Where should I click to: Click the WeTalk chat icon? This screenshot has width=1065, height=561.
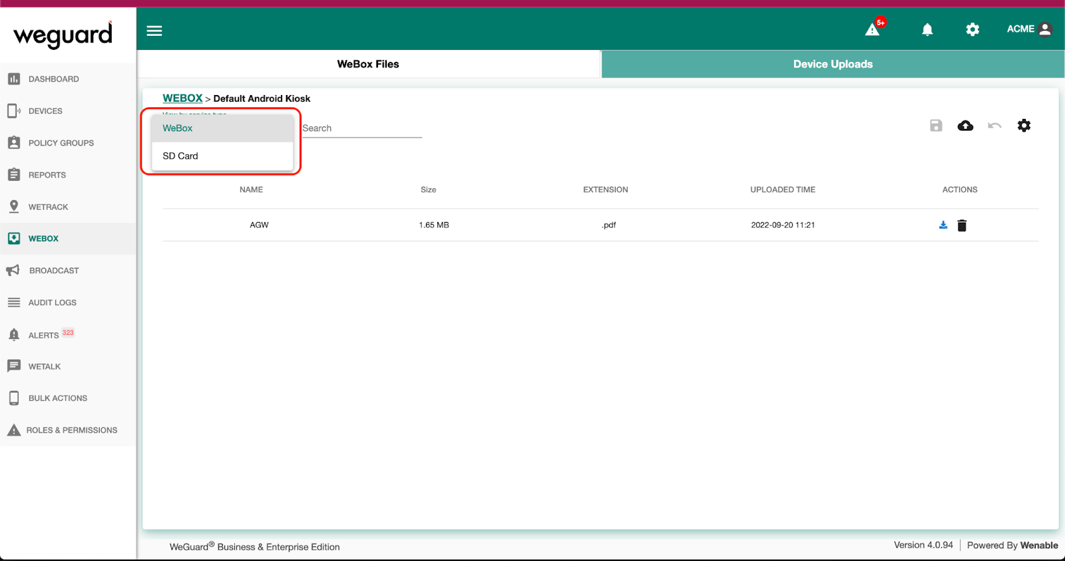(x=14, y=366)
